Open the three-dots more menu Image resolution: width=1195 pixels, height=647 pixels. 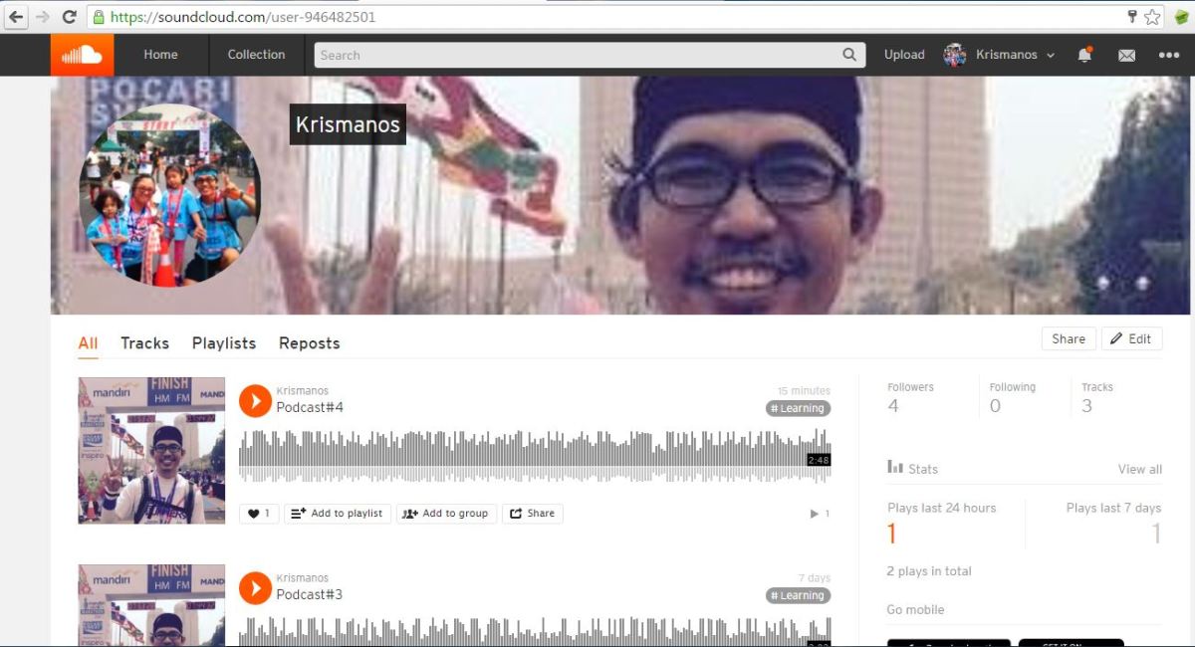1168,55
